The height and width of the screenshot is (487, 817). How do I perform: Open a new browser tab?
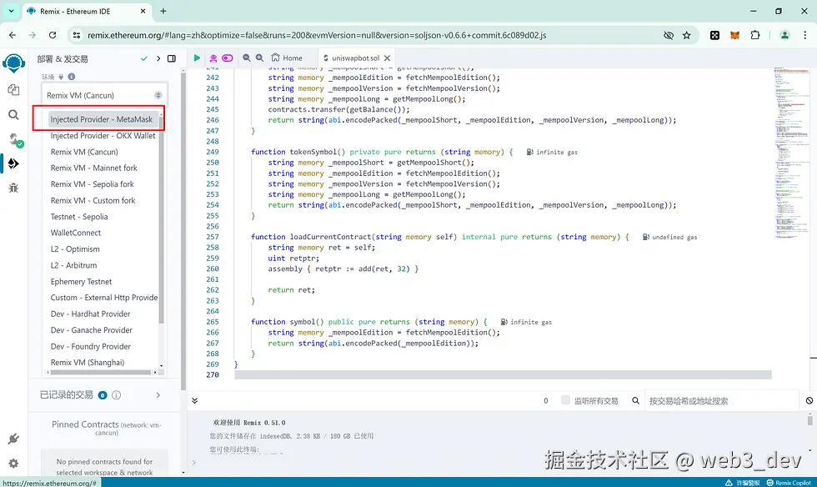(163, 11)
